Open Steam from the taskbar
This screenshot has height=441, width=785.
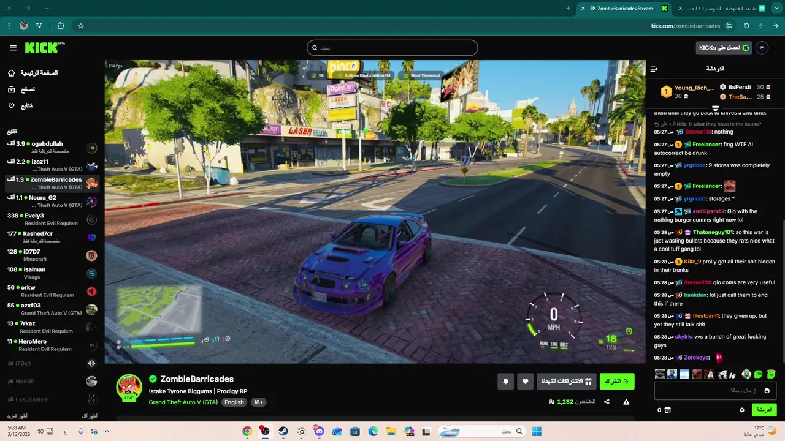283,431
